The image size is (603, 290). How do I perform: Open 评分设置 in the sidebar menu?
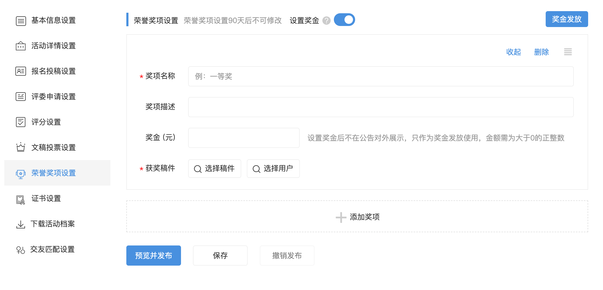pyautogui.click(x=46, y=122)
